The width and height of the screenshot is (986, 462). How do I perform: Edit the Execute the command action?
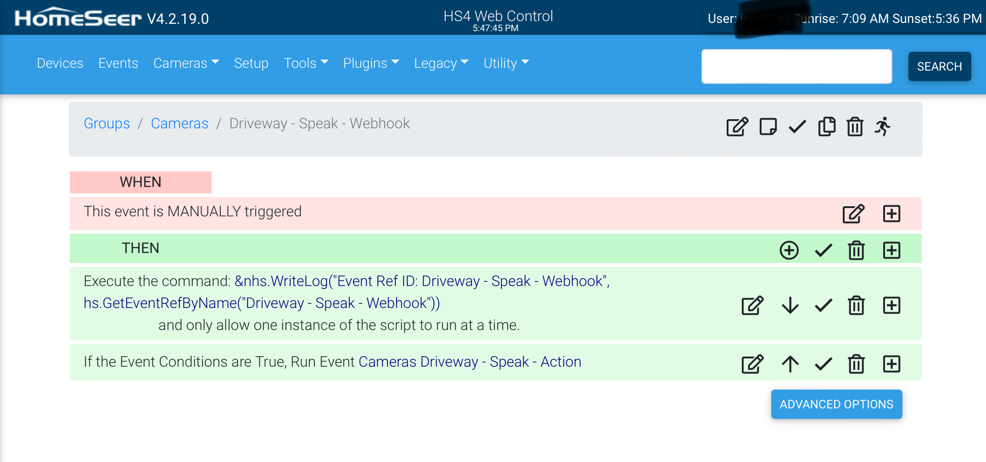click(x=752, y=305)
